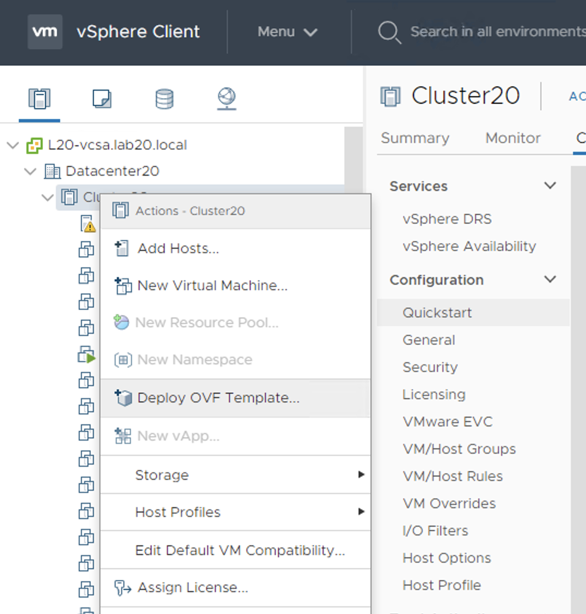The width and height of the screenshot is (586, 614).
Task: Choose Deploy OVF Template from context menu
Action: [218, 398]
